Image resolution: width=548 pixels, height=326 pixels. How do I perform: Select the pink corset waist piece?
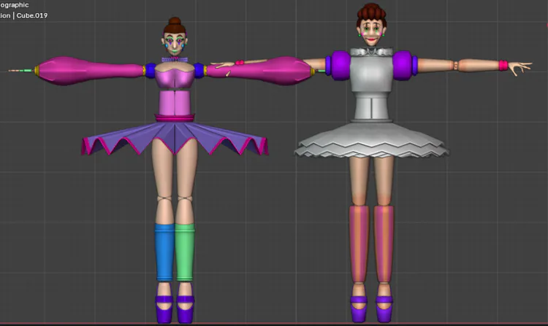[x=175, y=102]
